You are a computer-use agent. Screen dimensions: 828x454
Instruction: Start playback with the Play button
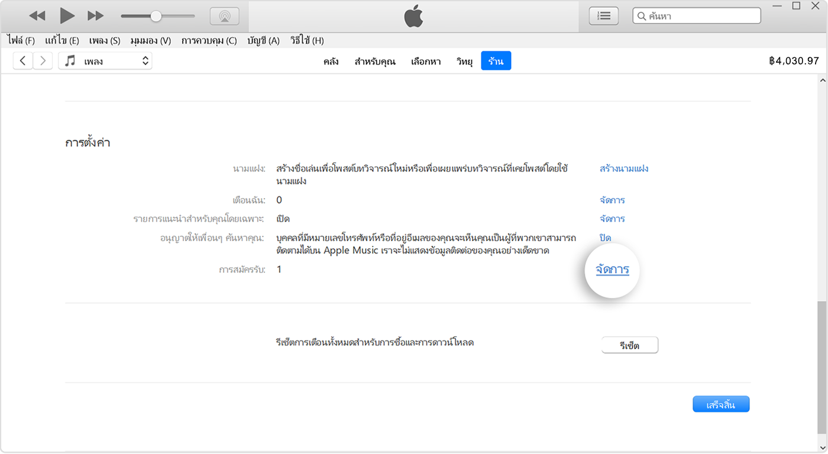[67, 16]
